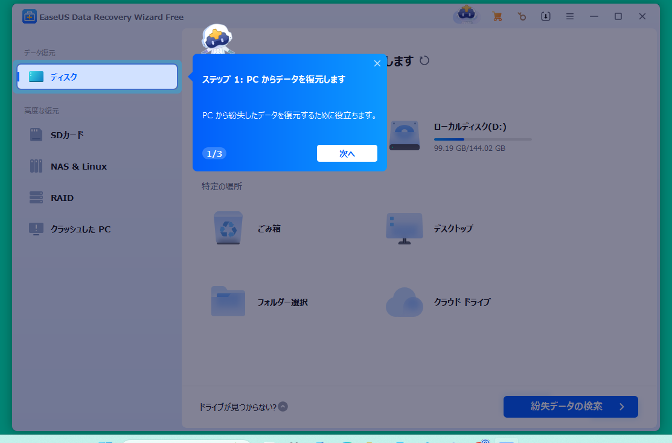This screenshot has width=672, height=443.
Task: Click 紛失データの検索 scan button
Action: pyautogui.click(x=571, y=407)
